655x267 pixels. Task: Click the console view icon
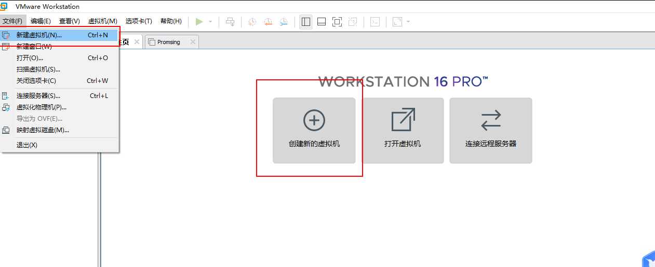point(375,21)
